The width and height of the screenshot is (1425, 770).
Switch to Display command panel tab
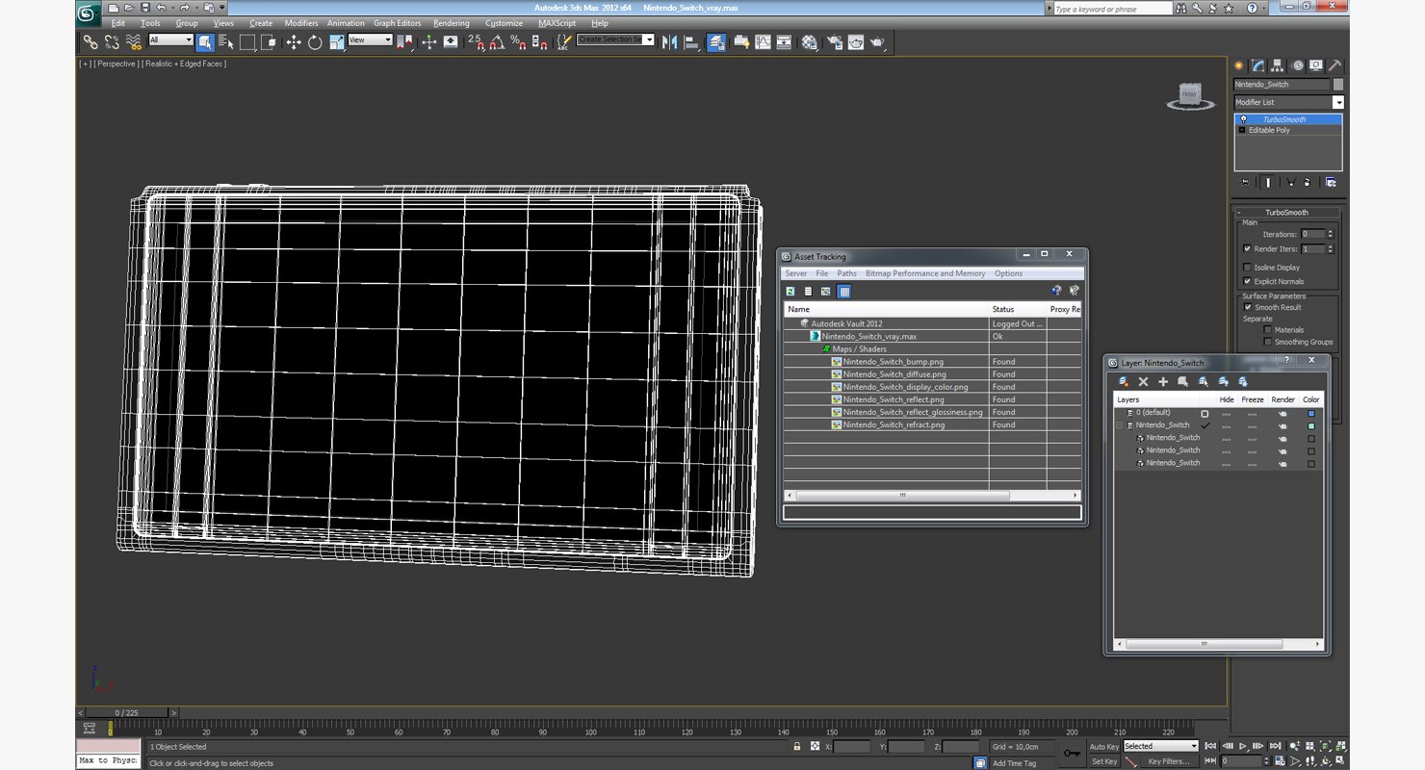[x=1316, y=65]
